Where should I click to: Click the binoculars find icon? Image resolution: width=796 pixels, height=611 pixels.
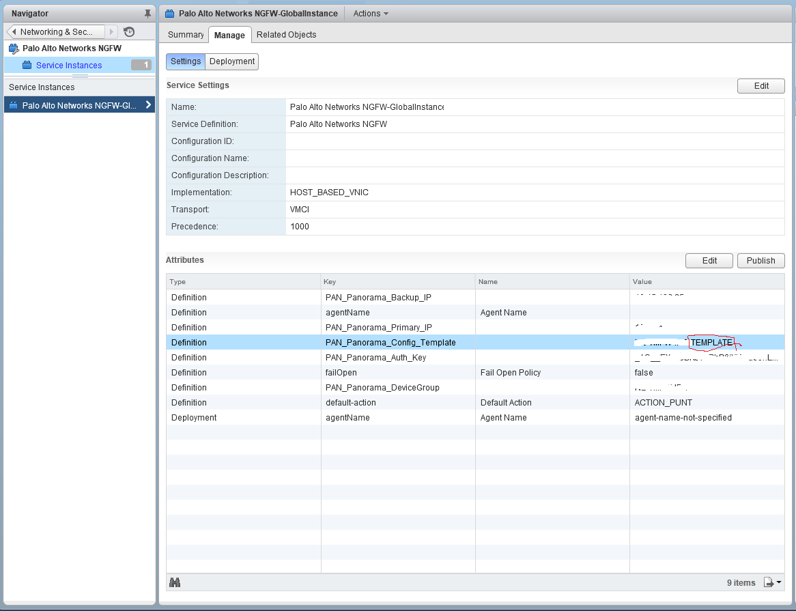(x=175, y=582)
